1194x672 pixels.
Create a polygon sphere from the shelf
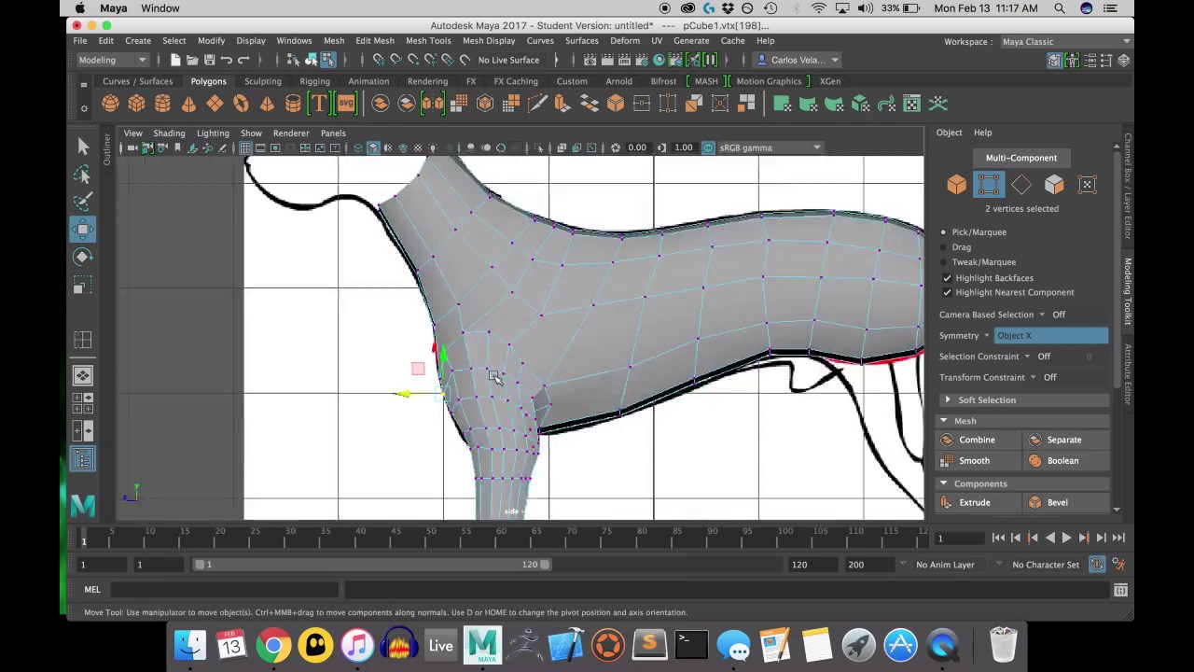pyautogui.click(x=110, y=104)
